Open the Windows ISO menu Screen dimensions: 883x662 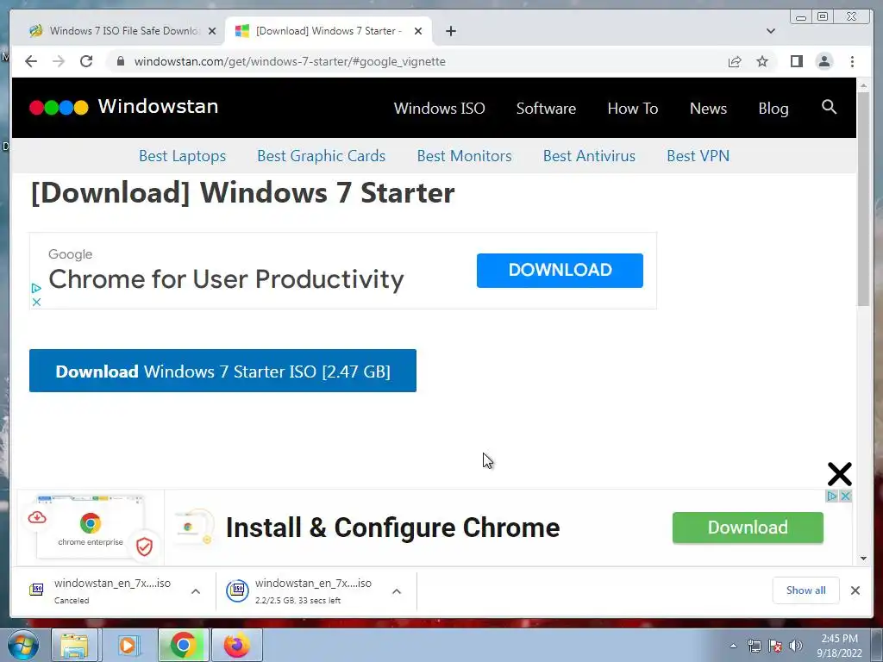click(439, 108)
